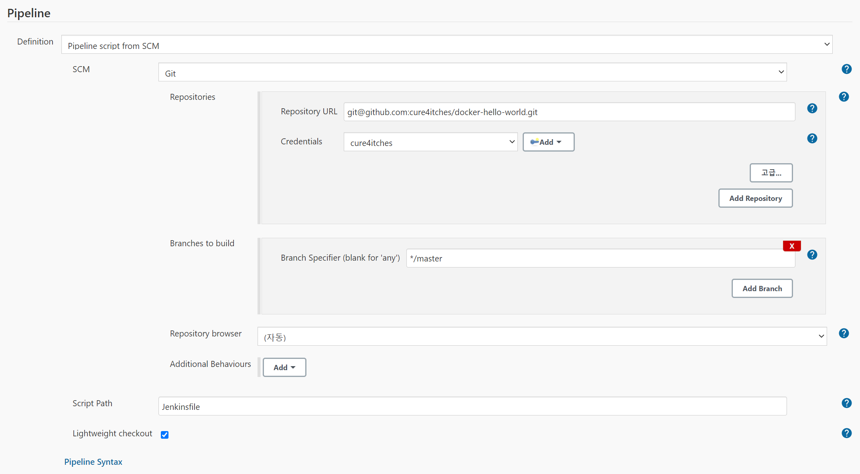Image resolution: width=860 pixels, height=474 pixels.
Task: Show help for Repository browser
Action: point(844,333)
